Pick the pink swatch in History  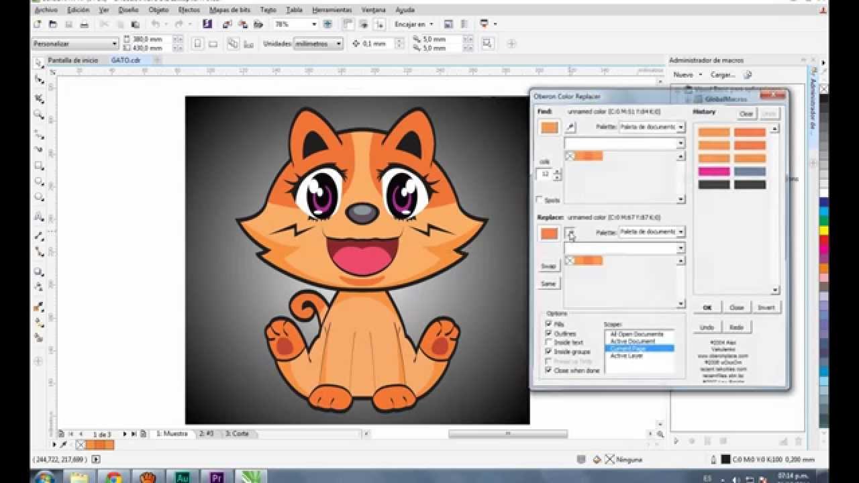(x=714, y=172)
